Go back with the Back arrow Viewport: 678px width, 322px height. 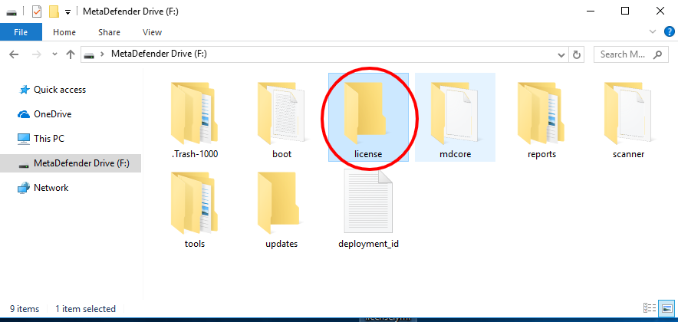point(14,54)
